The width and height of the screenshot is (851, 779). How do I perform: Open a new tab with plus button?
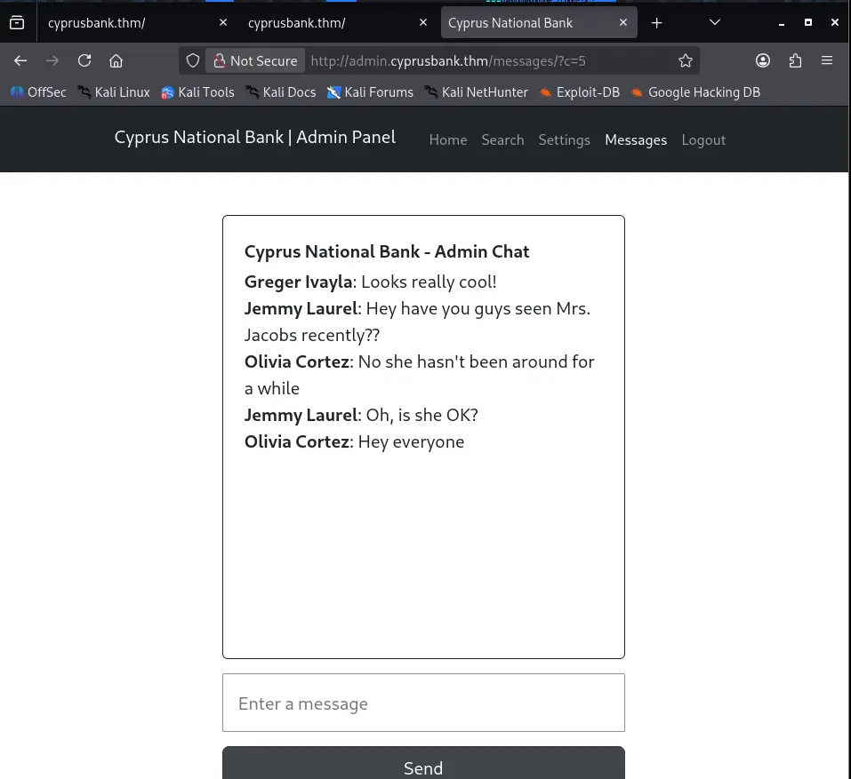click(x=656, y=23)
